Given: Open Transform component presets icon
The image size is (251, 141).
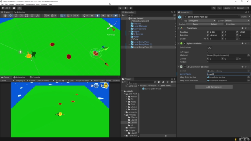Looking at the screenshot, I should click(x=246, y=28).
